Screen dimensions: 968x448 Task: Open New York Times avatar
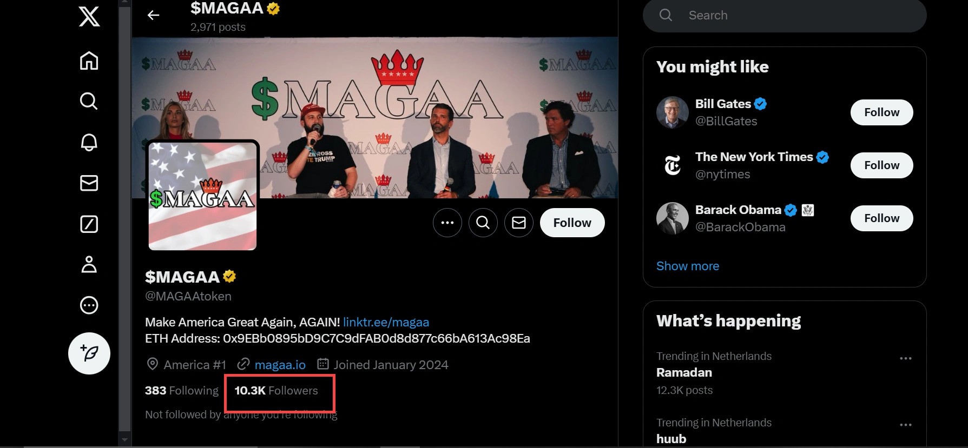coord(673,165)
